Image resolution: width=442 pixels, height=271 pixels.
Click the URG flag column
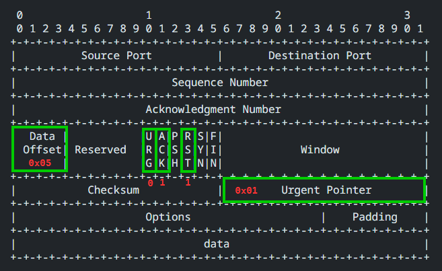point(149,149)
